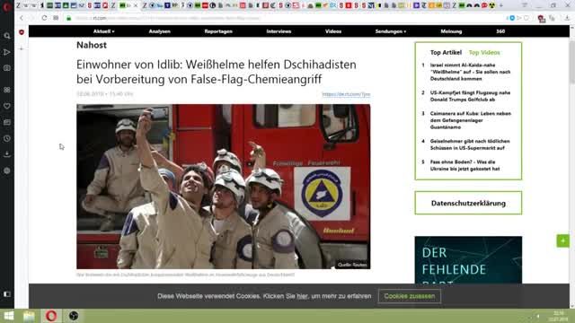Open the tab menu list icon
Image resolution: width=575 pixels, height=323 pixels.
(x=525, y=5)
